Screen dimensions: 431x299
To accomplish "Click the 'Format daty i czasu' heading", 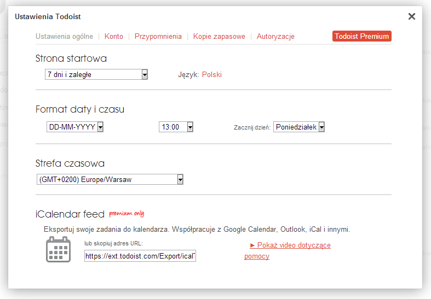I will tap(80, 109).
